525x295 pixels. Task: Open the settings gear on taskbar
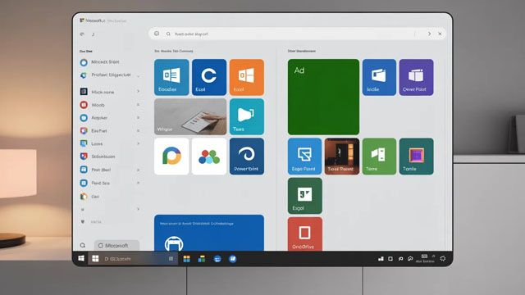click(x=443, y=259)
